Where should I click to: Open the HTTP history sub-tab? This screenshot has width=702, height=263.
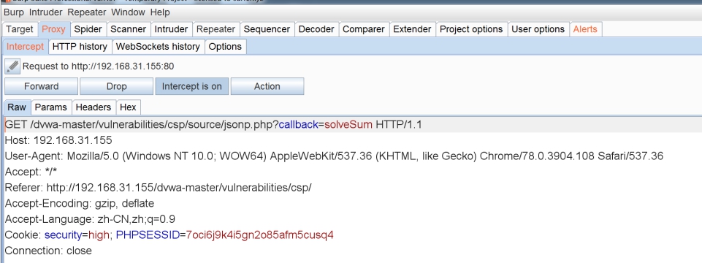[x=80, y=47]
